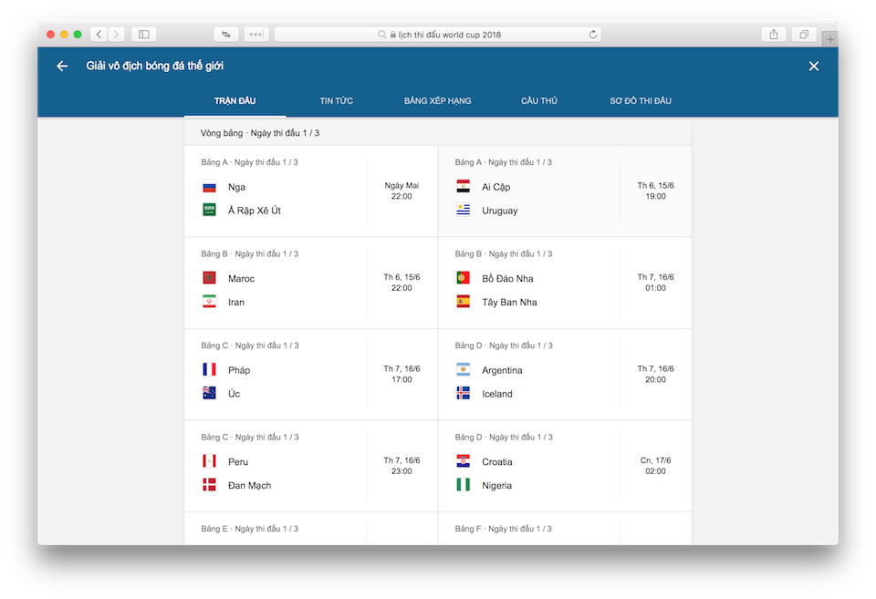Click the Russia flag next to Nga
The image size is (876, 599).
pos(210,187)
